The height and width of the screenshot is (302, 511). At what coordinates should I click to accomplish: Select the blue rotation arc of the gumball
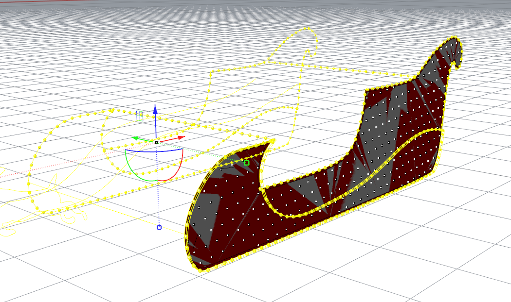tap(154, 151)
